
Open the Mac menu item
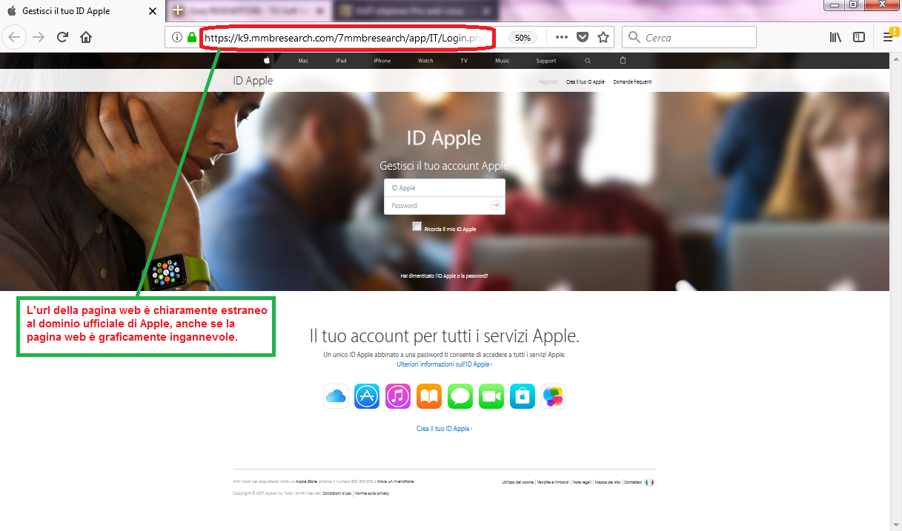tap(303, 61)
